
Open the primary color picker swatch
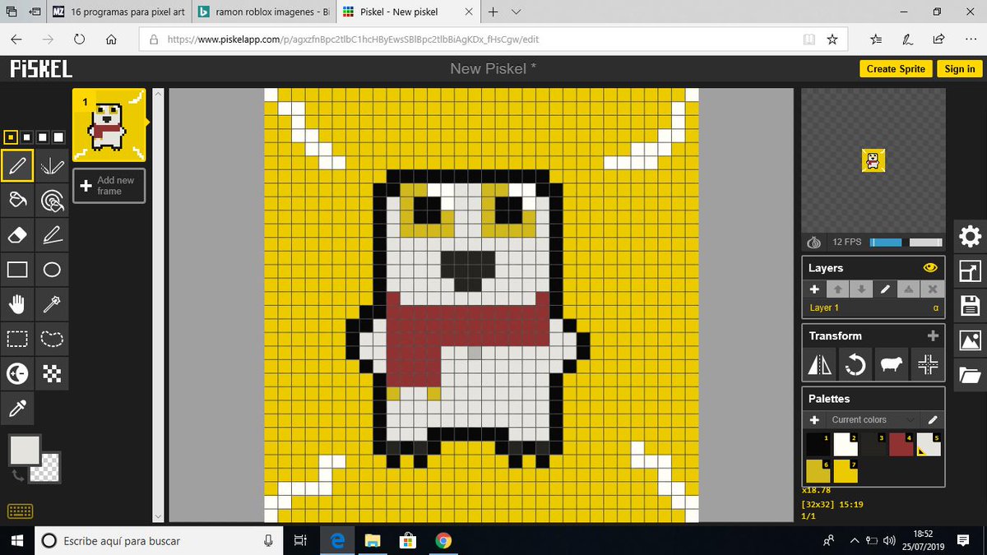click(25, 451)
